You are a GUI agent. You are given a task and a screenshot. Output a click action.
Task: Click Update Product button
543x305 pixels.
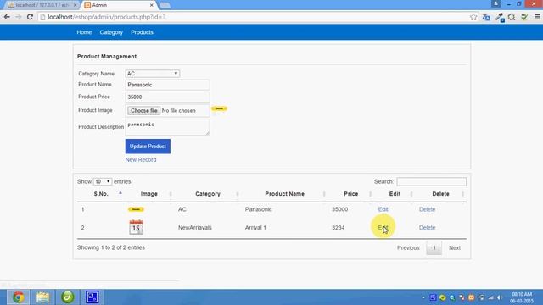tap(148, 147)
